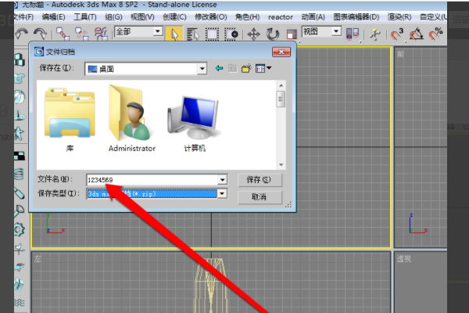The height and width of the screenshot is (313, 469).
Task: Toggle the Percent Snap magnet
Action: [x=435, y=34]
